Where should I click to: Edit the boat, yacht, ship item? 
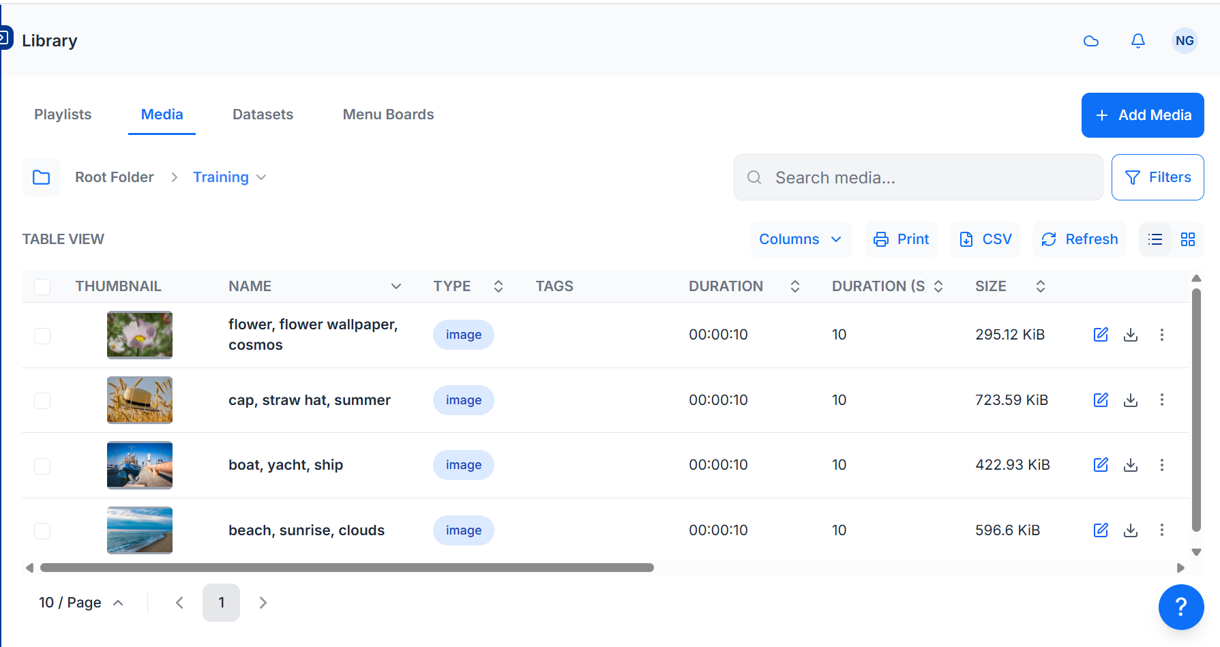click(1101, 465)
